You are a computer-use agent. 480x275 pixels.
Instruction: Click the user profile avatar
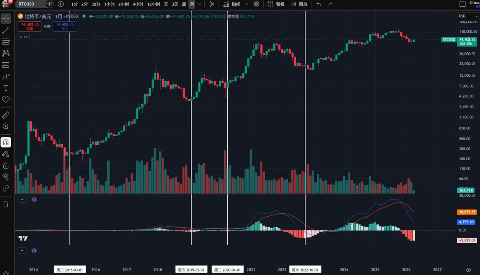point(6,4)
